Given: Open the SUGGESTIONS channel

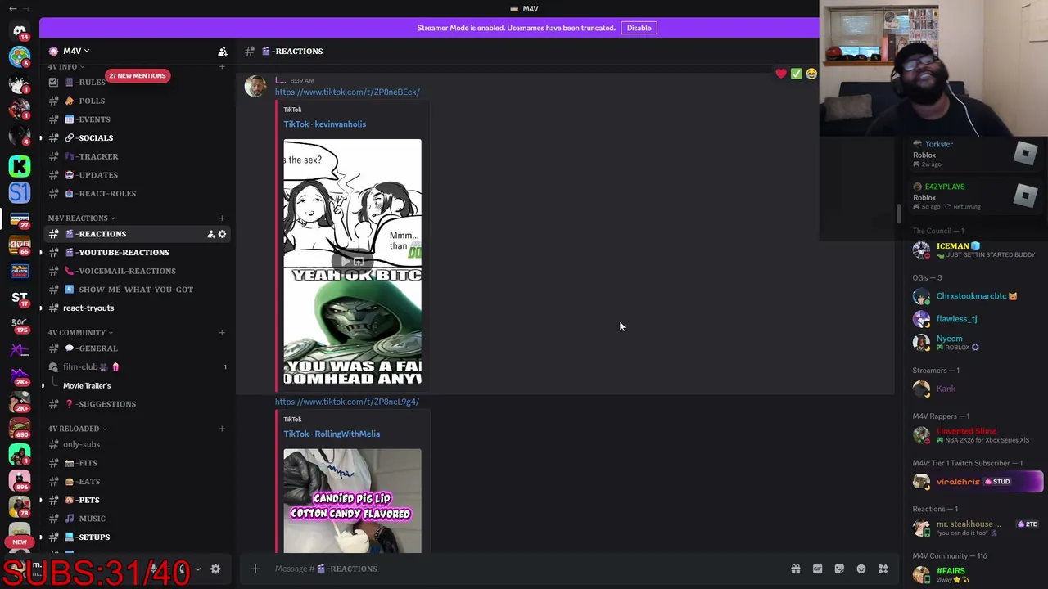Looking at the screenshot, I should coord(137,404).
